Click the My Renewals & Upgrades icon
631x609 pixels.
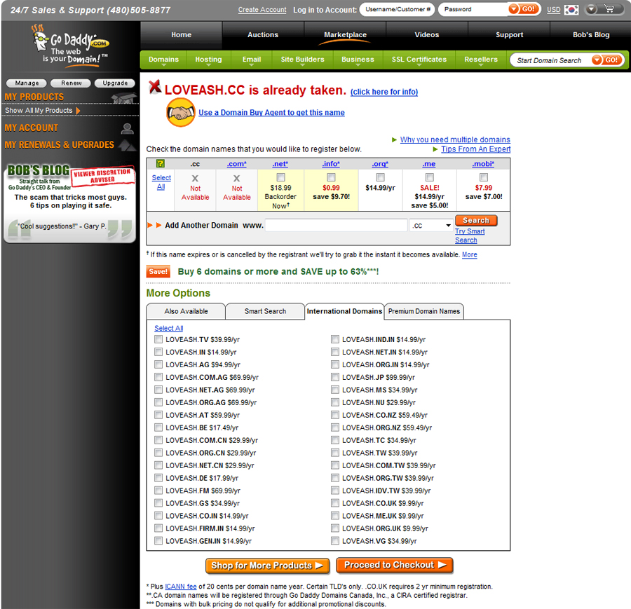point(127,145)
